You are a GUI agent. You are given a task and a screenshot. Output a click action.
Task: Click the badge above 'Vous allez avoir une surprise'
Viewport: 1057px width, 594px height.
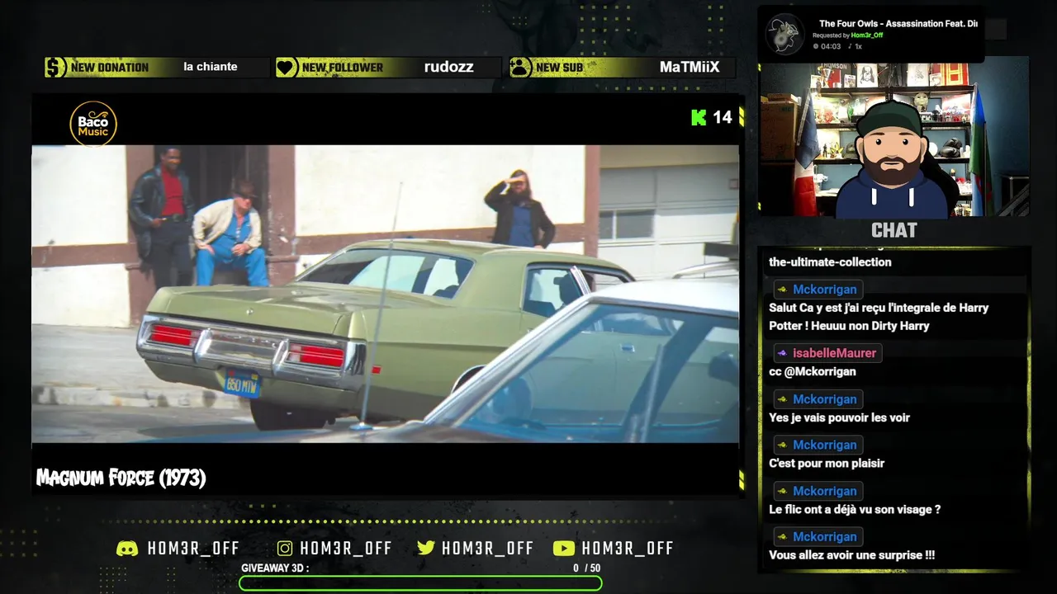click(x=782, y=537)
